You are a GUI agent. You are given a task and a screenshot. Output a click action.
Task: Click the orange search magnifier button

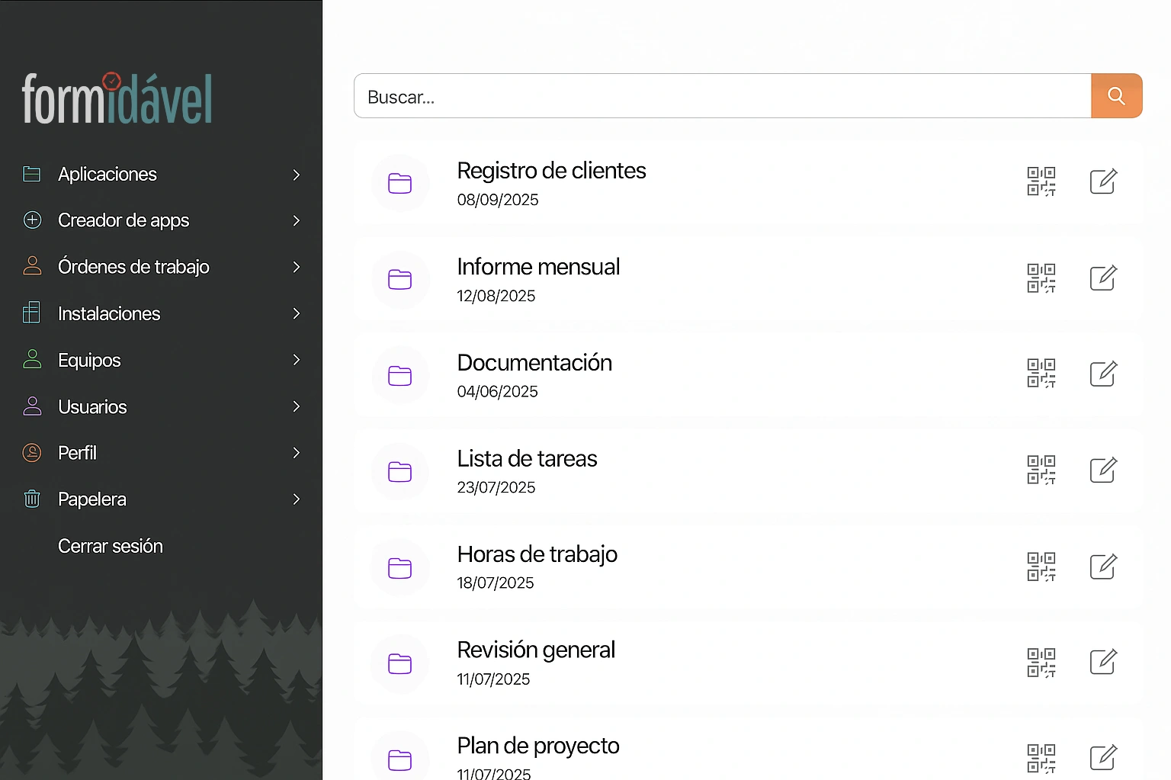tap(1116, 96)
